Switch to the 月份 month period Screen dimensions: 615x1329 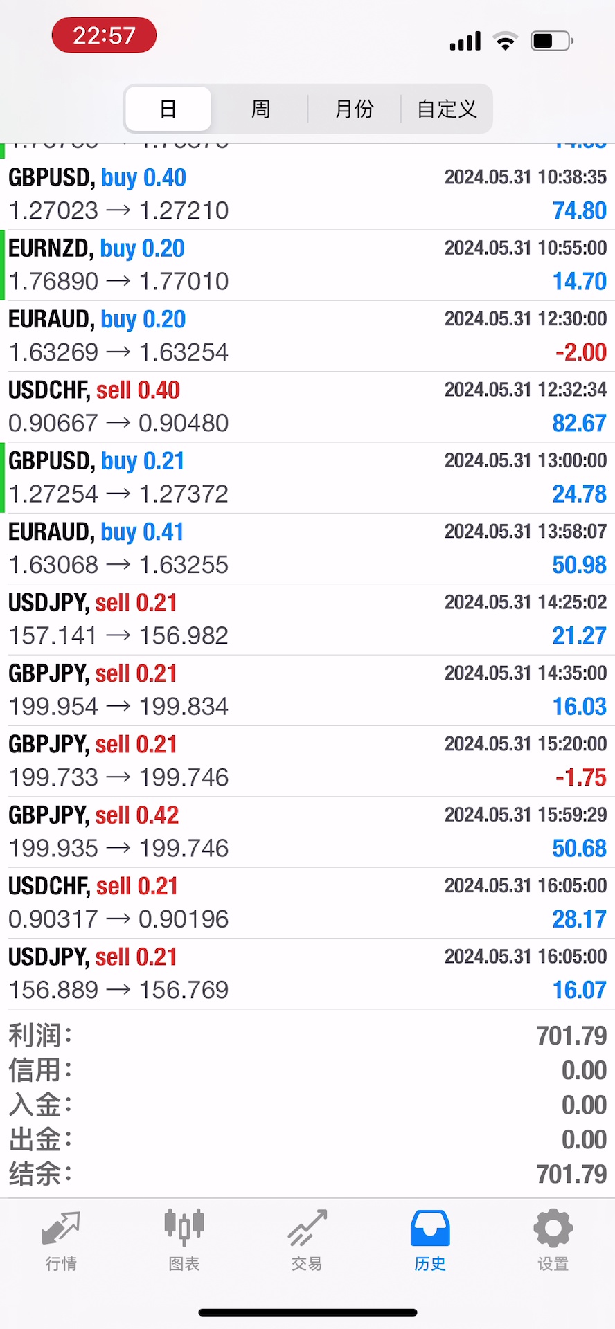(354, 109)
